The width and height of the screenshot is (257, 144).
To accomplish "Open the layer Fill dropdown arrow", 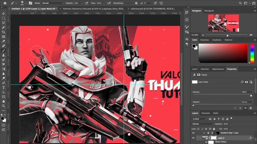I will point(230,129).
